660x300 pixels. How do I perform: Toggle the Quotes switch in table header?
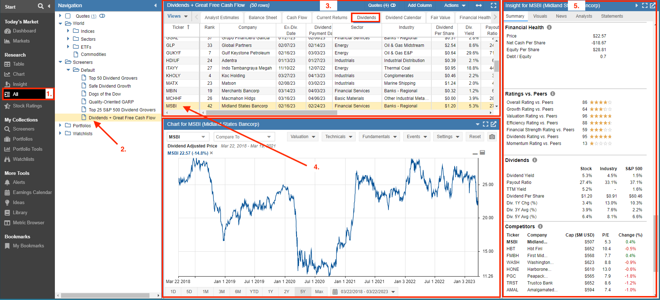coord(393,5)
